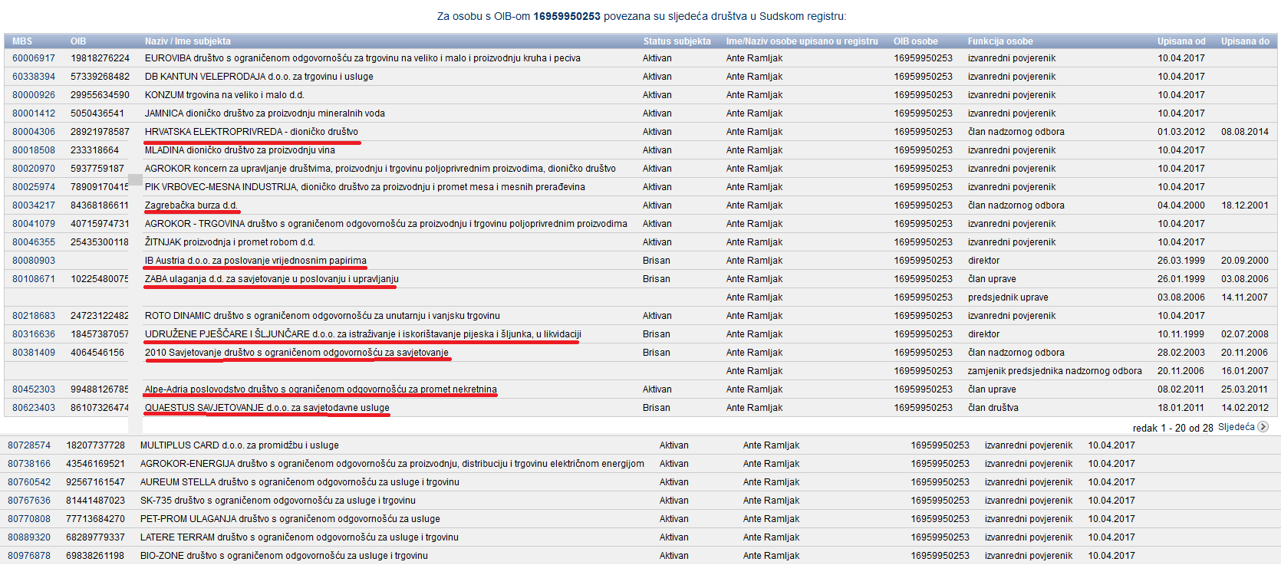Open MBS record 80080903 for IB Austria
The image size is (1281, 565).
[x=34, y=261]
